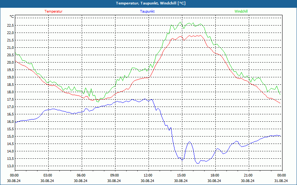The image size is (297, 185).
Task: Select the 20,5 y-axis value
Action: [x=10, y=55]
